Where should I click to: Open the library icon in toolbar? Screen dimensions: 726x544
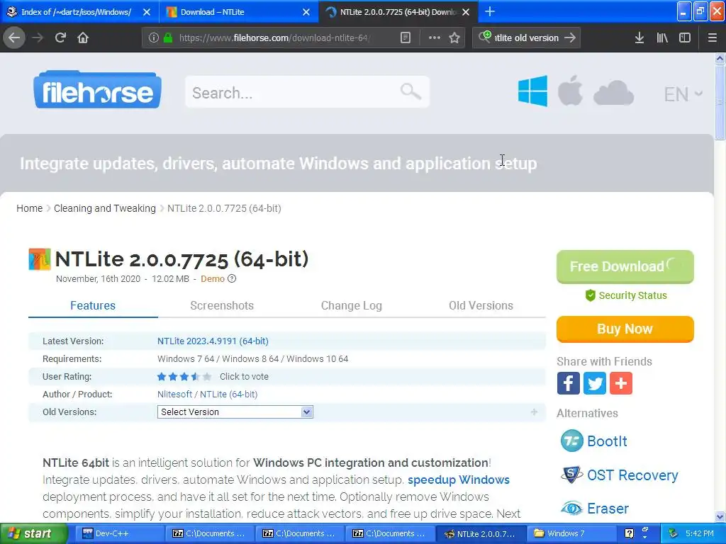click(662, 38)
